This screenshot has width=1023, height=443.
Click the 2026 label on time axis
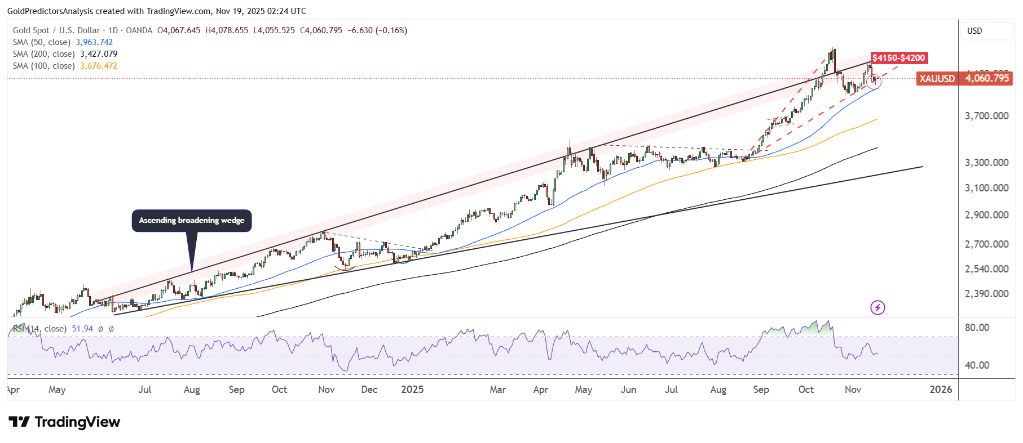click(941, 390)
